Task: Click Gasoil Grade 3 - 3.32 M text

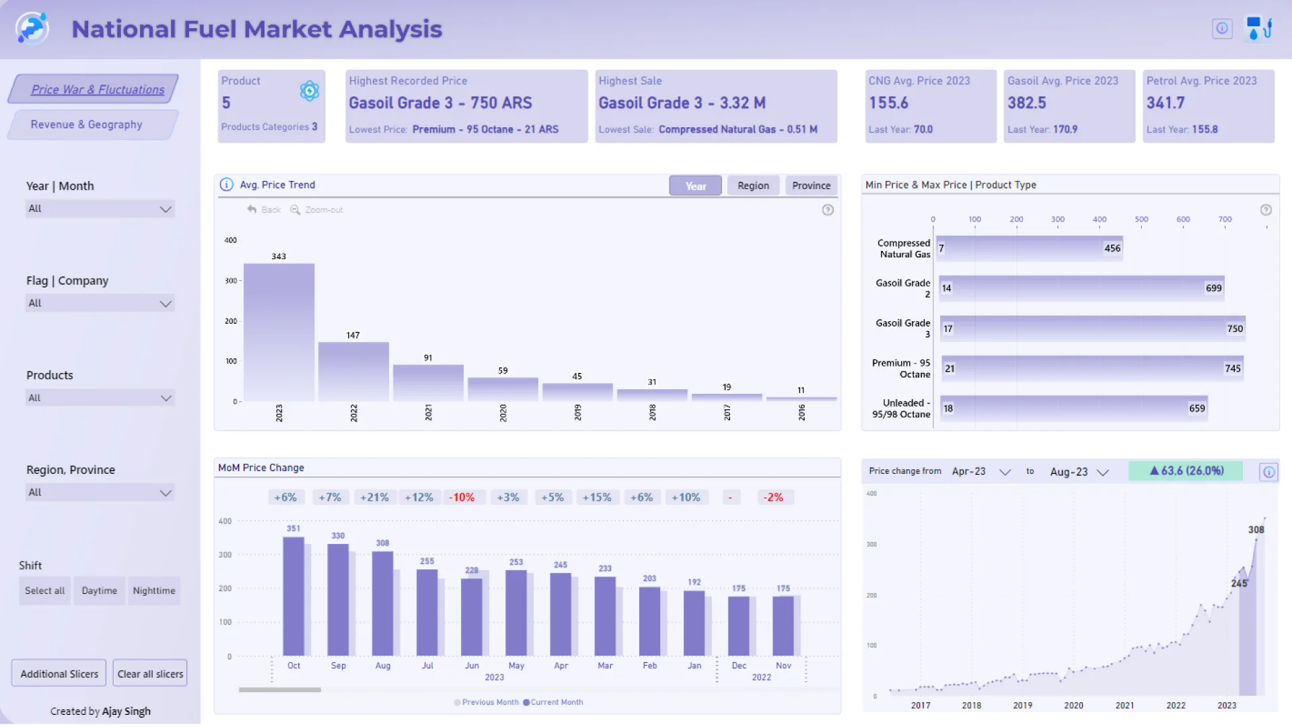Action: point(682,103)
